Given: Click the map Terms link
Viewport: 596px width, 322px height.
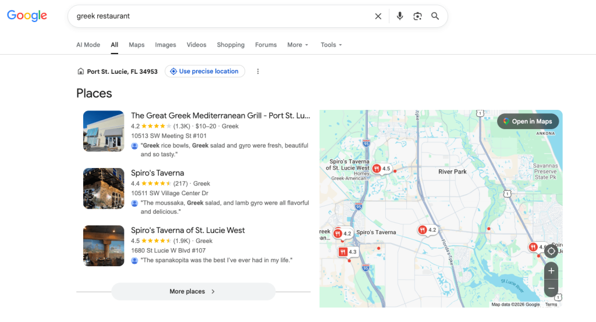Looking at the screenshot, I should (x=551, y=305).
